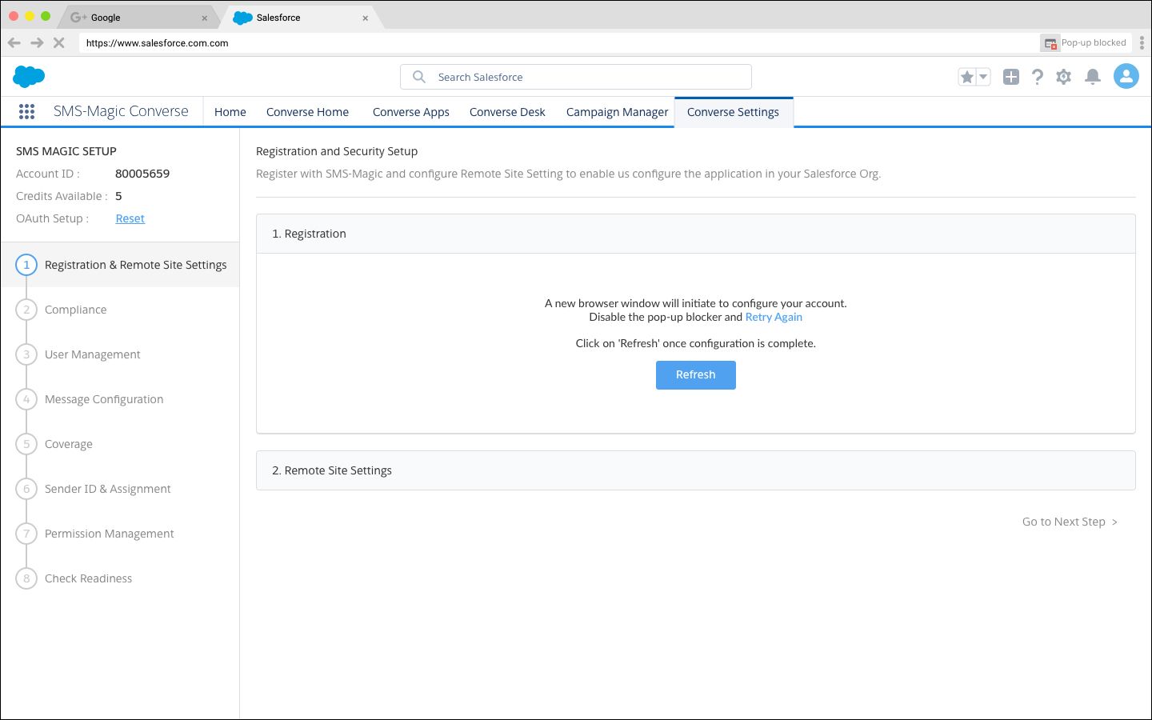Open the browser three-dot menu
This screenshot has height=720, width=1152.
pyautogui.click(x=1142, y=43)
